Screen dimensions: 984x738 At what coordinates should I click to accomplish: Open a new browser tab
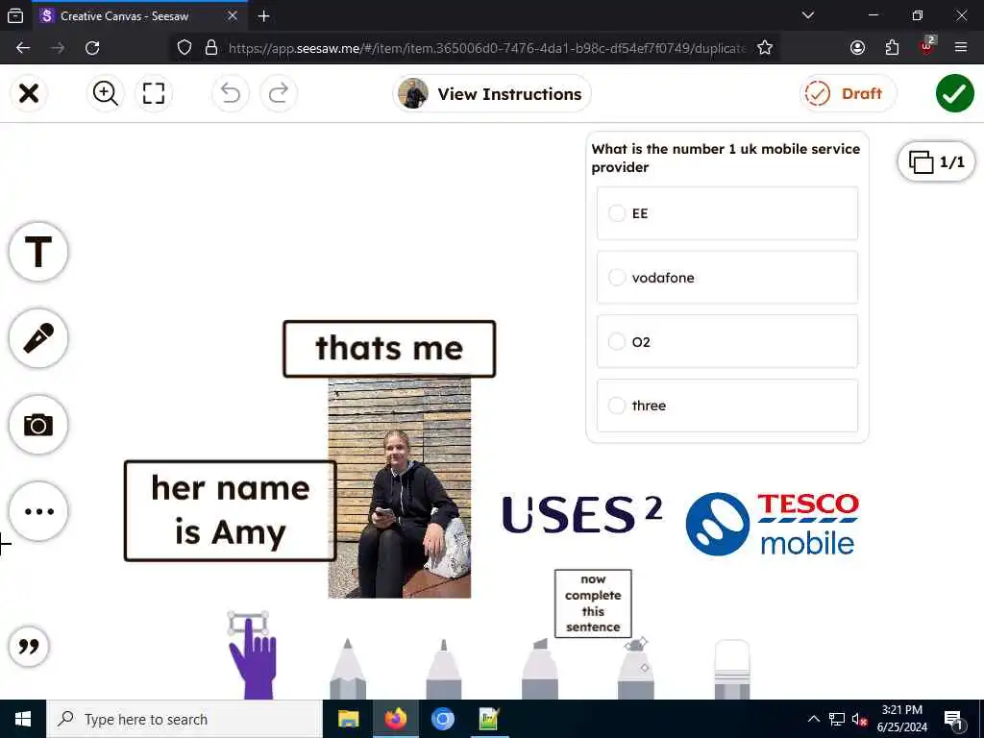click(x=263, y=16)
